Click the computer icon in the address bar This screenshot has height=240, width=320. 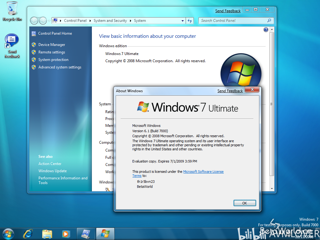[55, 21]
